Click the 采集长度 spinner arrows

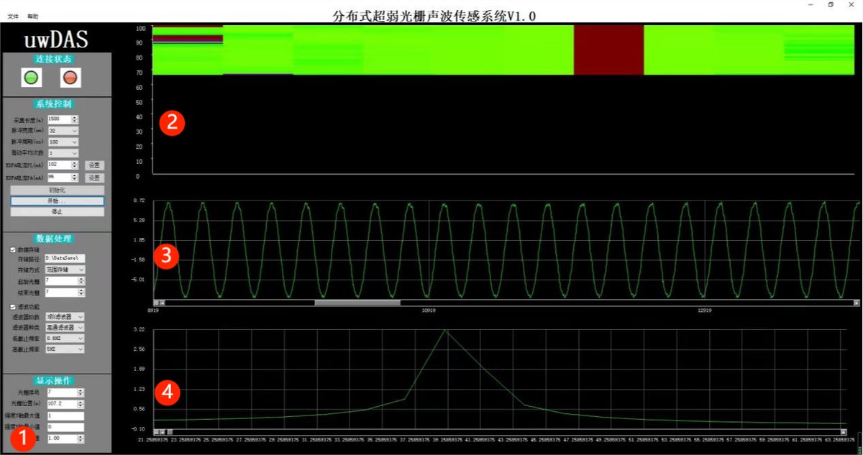pos(76,119)
